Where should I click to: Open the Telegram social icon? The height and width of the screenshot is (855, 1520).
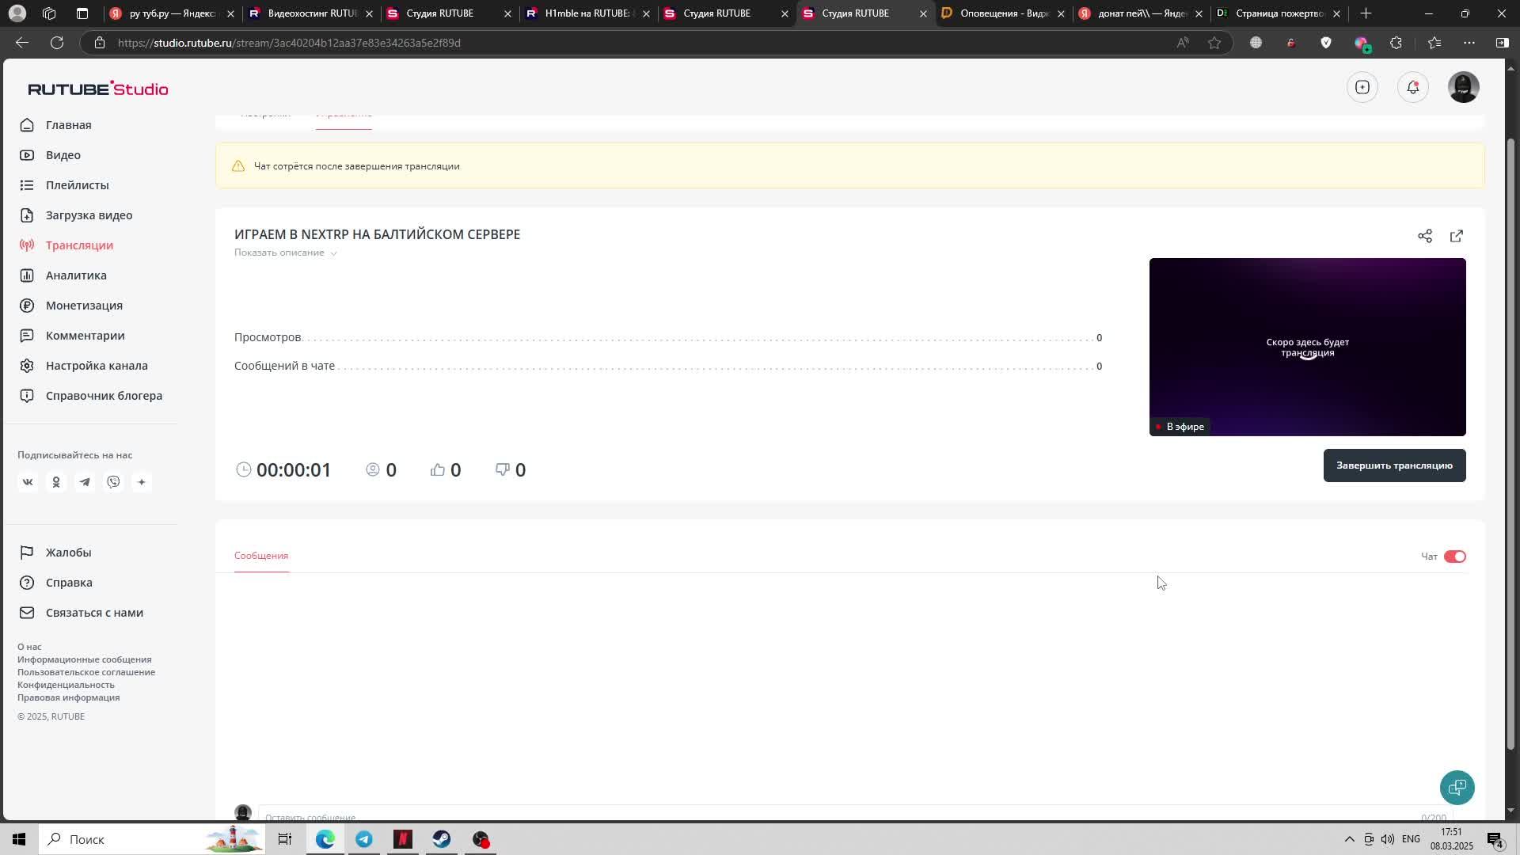pos(85,482)
